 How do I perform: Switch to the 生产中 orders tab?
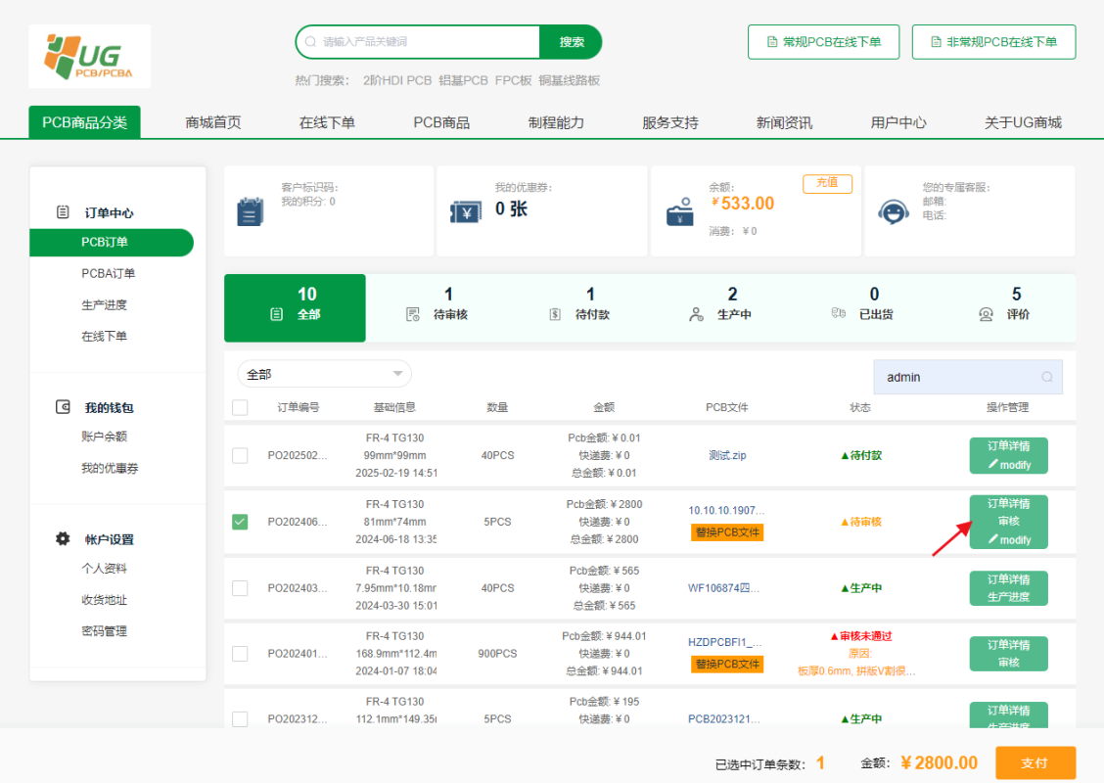point(721,307)
